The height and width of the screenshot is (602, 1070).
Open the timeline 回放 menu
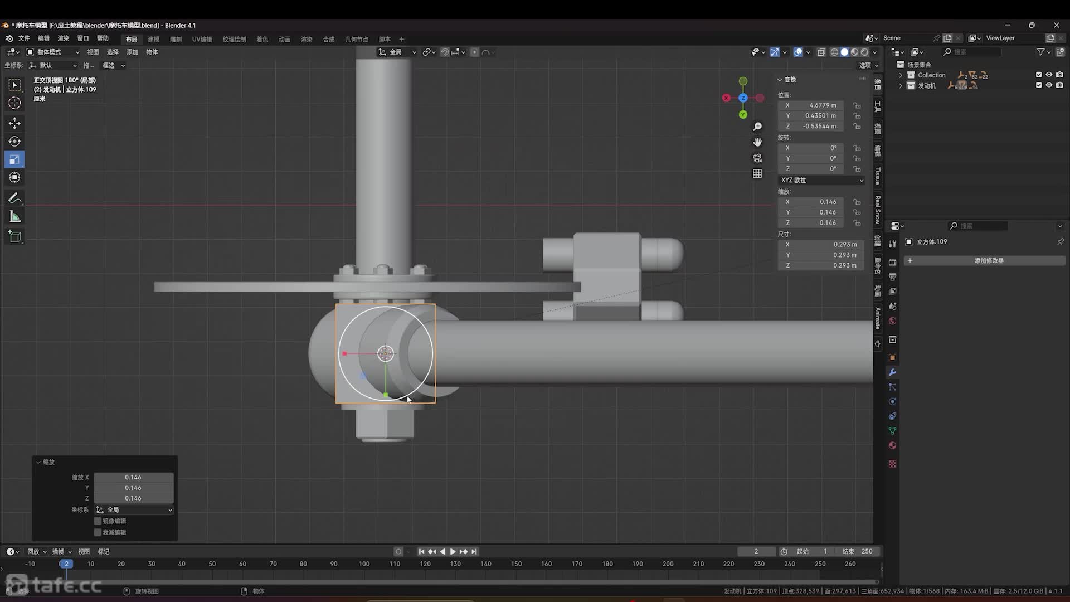(36, 552)
